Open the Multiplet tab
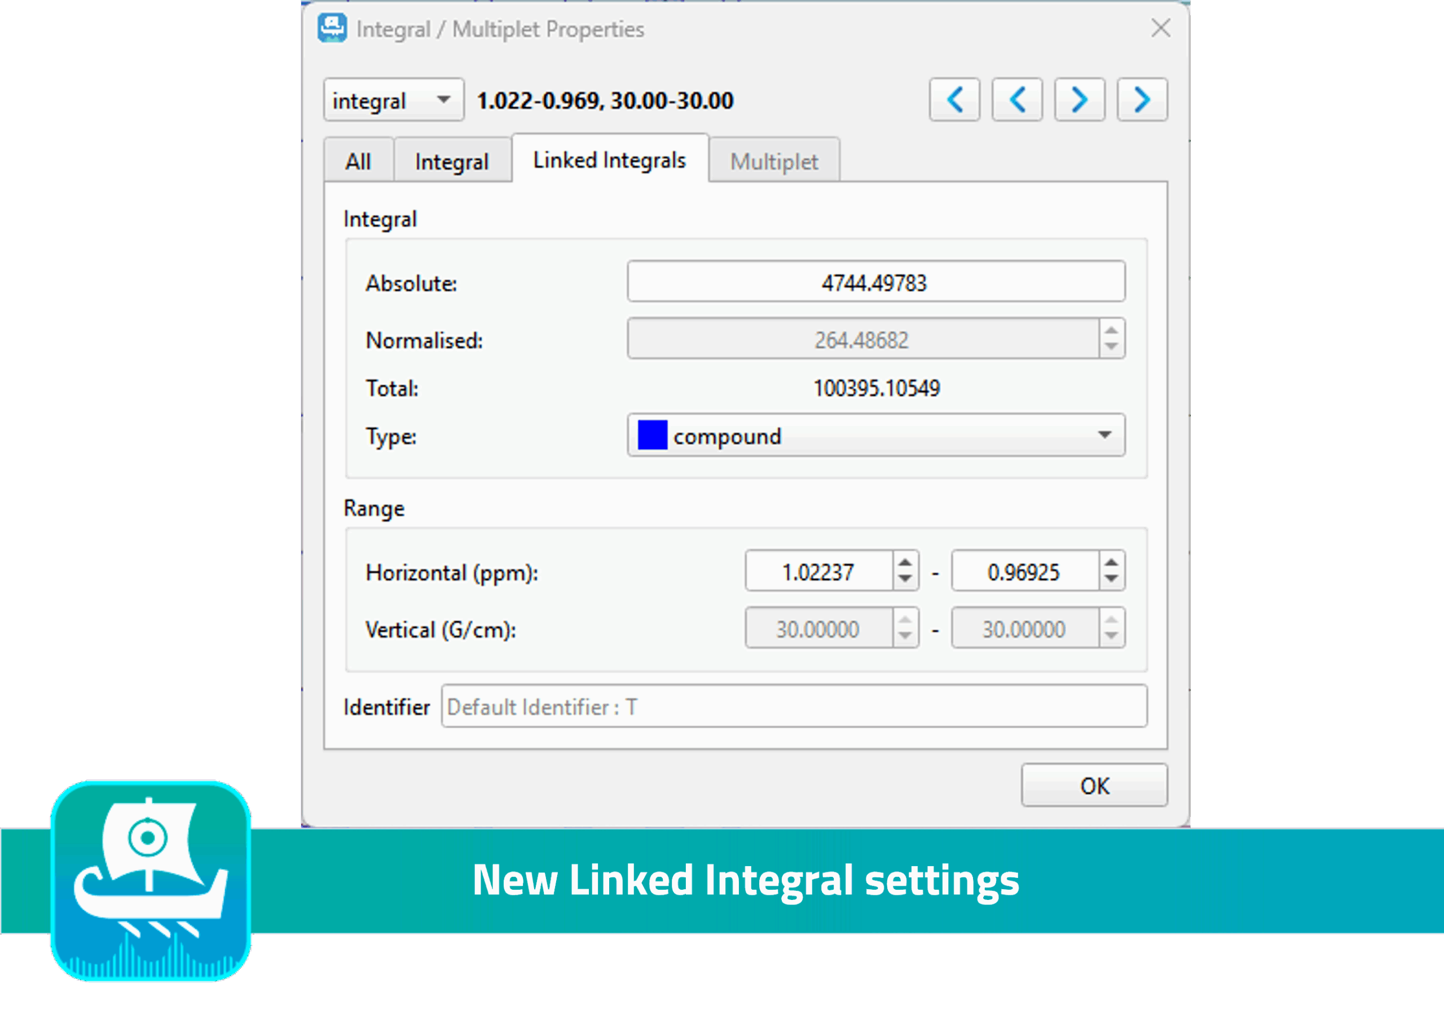This screenshot has height=1028, width=1444. [774, 161]
